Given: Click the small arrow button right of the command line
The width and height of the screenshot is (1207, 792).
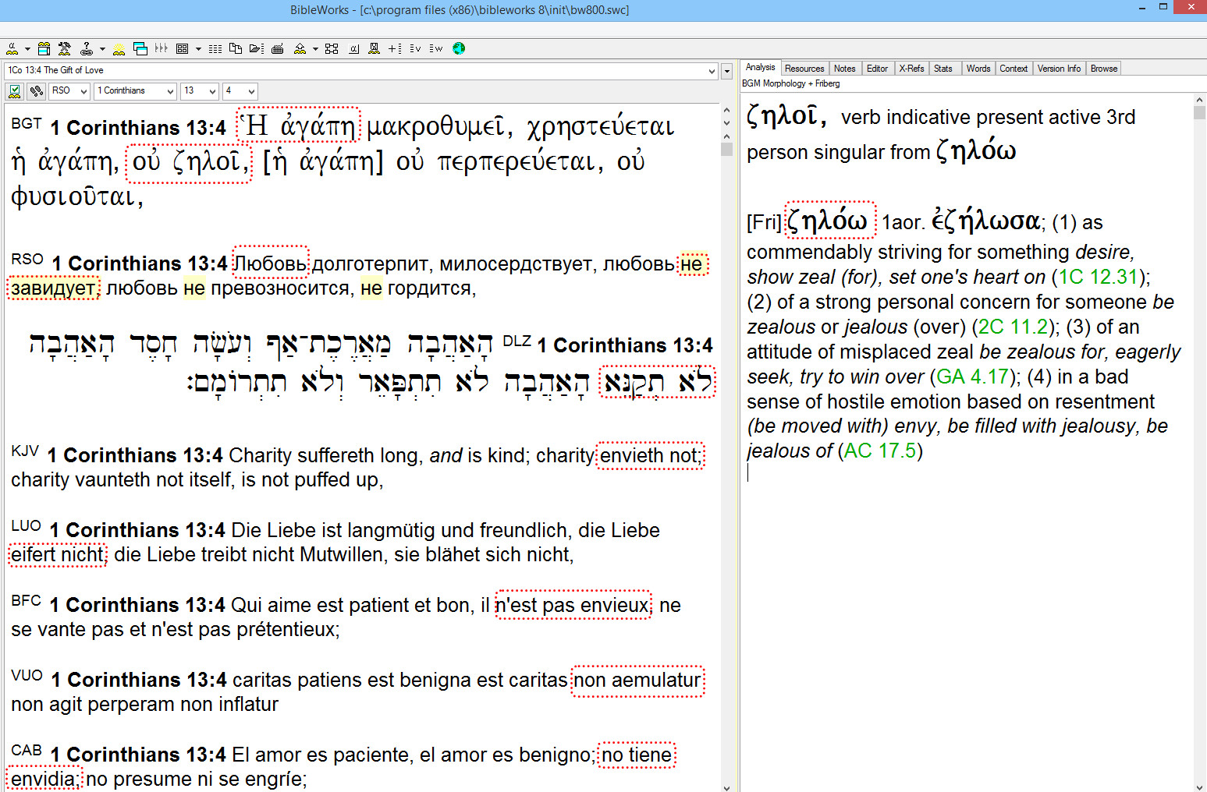Looking at the screenshot, I should pyautogui.click(x=726, y=71).
